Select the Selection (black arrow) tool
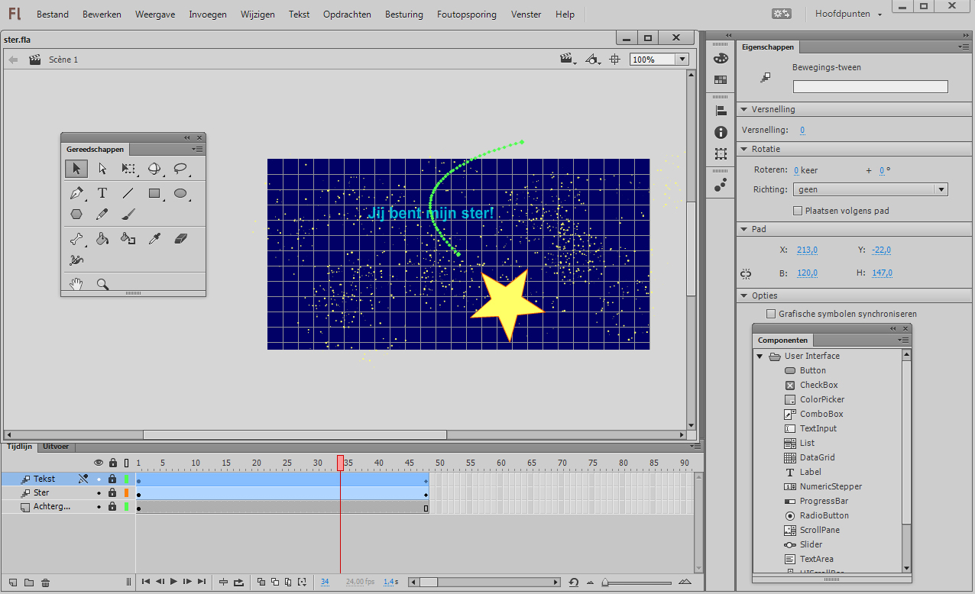Screen dimensions: 975x594 click(x=76, y=169)
